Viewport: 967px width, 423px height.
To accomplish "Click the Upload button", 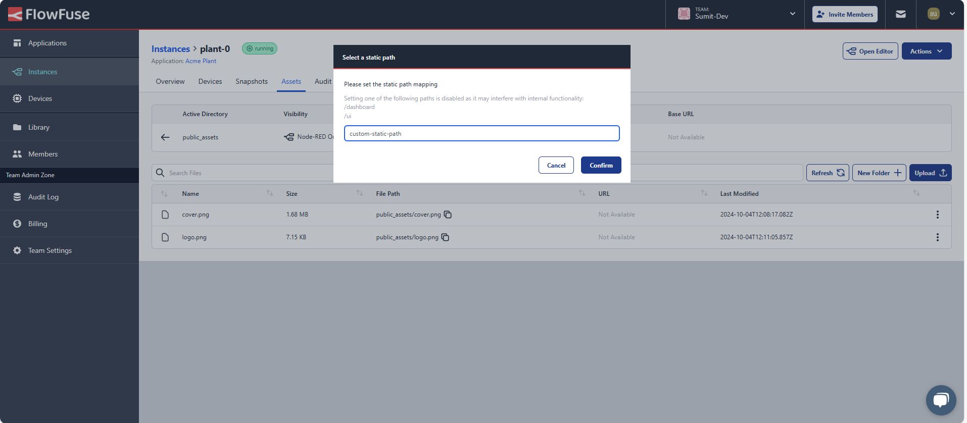I will pos(930,173).
